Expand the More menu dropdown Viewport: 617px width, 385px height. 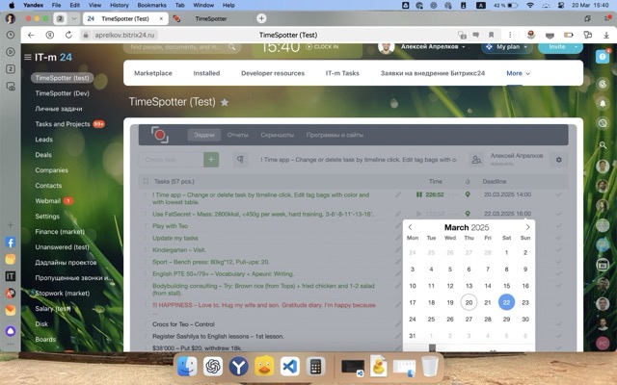(x=518, y=73)
